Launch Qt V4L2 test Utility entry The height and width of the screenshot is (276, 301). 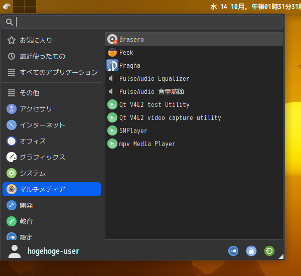[x=194, y=104]
